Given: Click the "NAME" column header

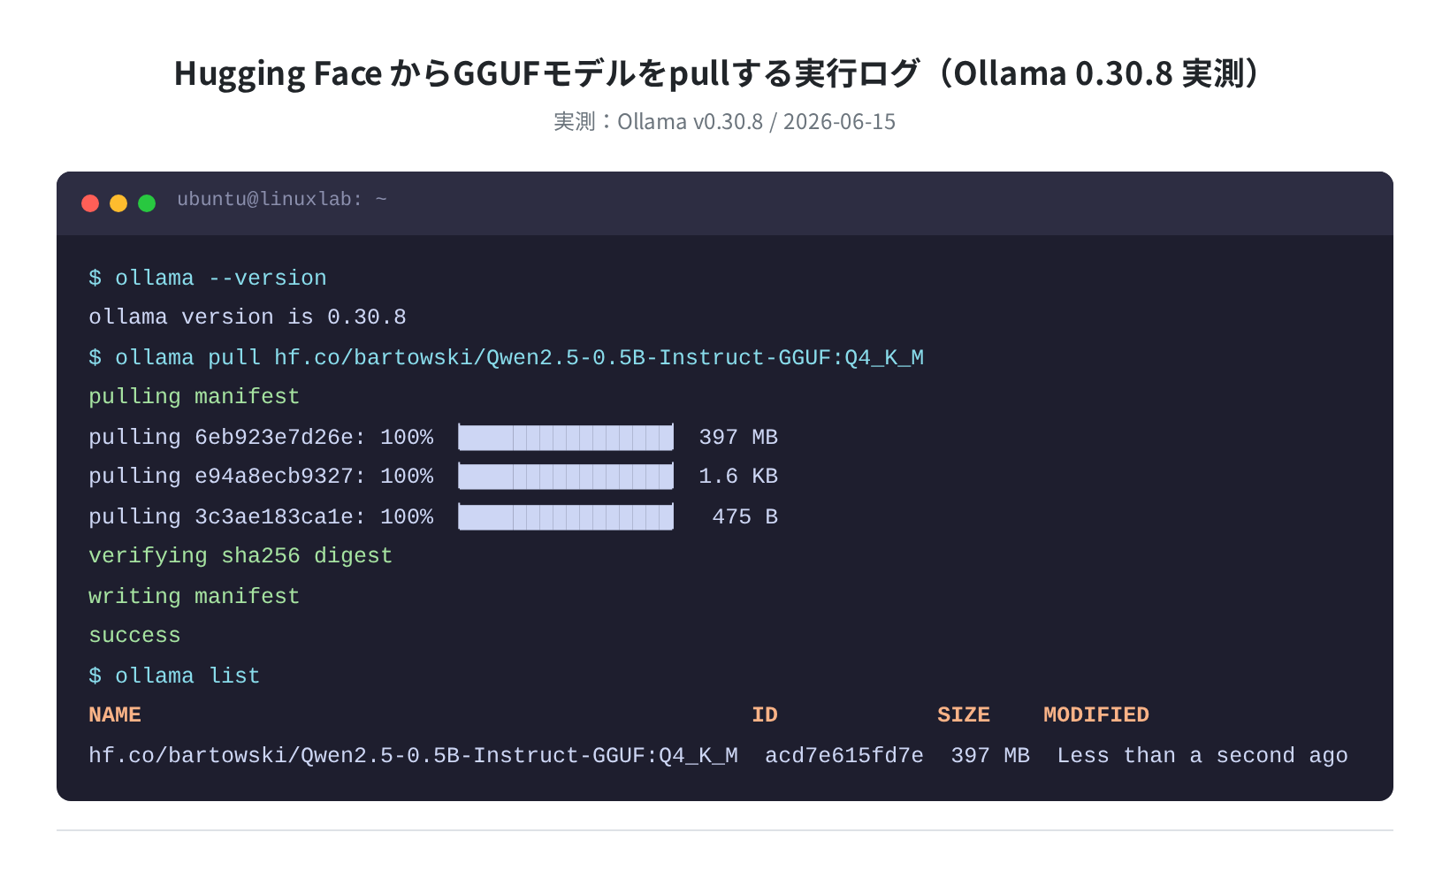Looking at the screenshot, I should point(115,715).
